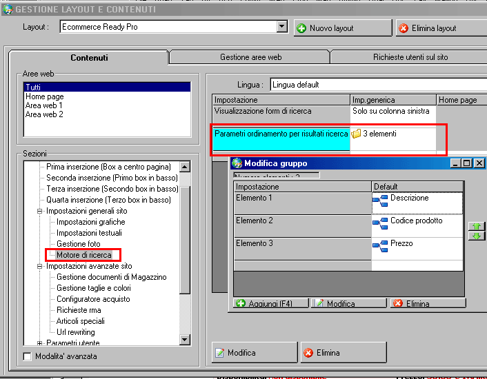This screenshot has width=487, height=379.
Task: Enable the Modalita' avanzata checkbox
Action: point(28,357)
